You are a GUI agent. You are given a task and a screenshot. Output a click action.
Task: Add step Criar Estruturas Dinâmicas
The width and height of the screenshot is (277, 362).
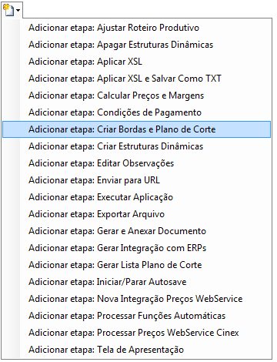pos(136,146)
